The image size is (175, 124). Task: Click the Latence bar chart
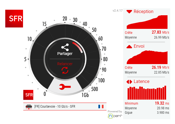click(x=147, y=93)
